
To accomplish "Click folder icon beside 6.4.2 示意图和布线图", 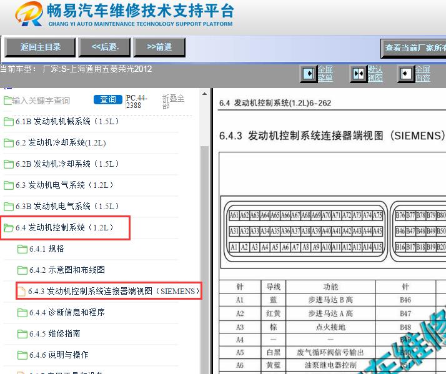I will point(22,270).
